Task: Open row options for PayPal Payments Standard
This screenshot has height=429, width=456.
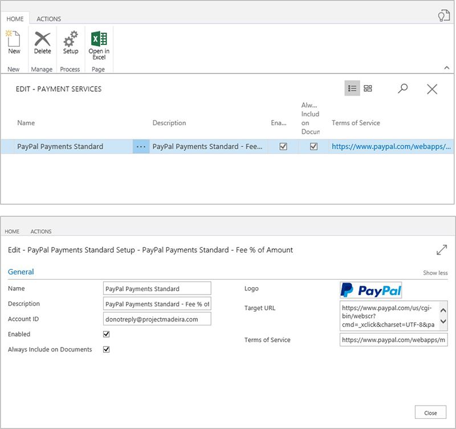Action: (x=141, y=146)
